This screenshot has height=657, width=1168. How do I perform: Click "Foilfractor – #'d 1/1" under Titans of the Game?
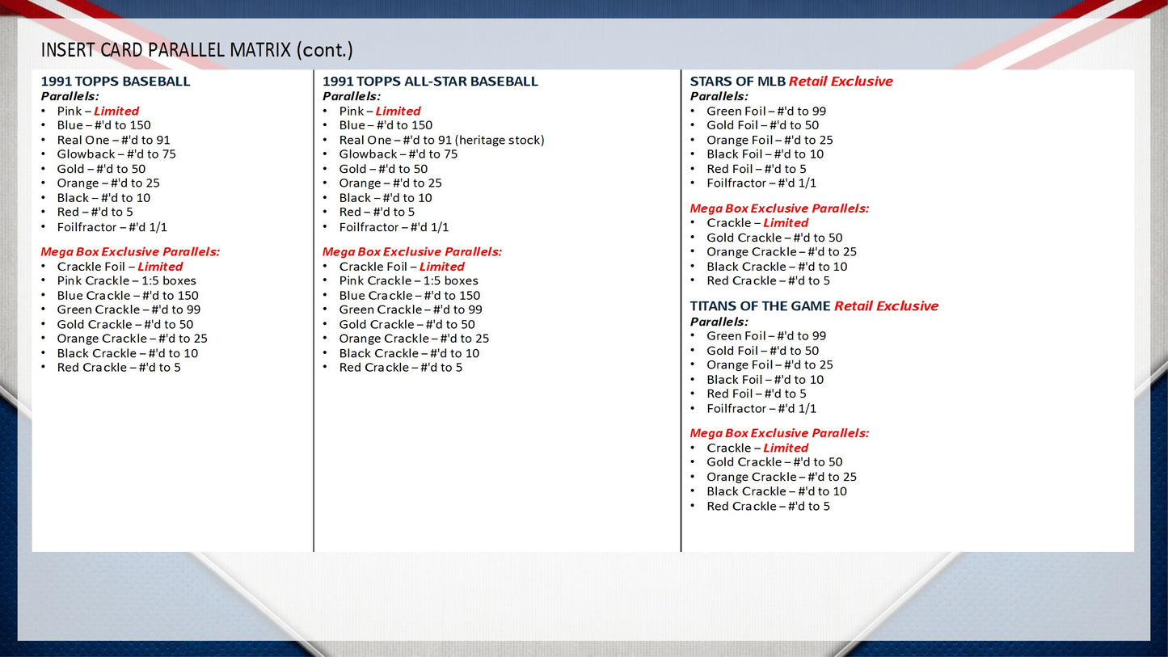point(762,409)
